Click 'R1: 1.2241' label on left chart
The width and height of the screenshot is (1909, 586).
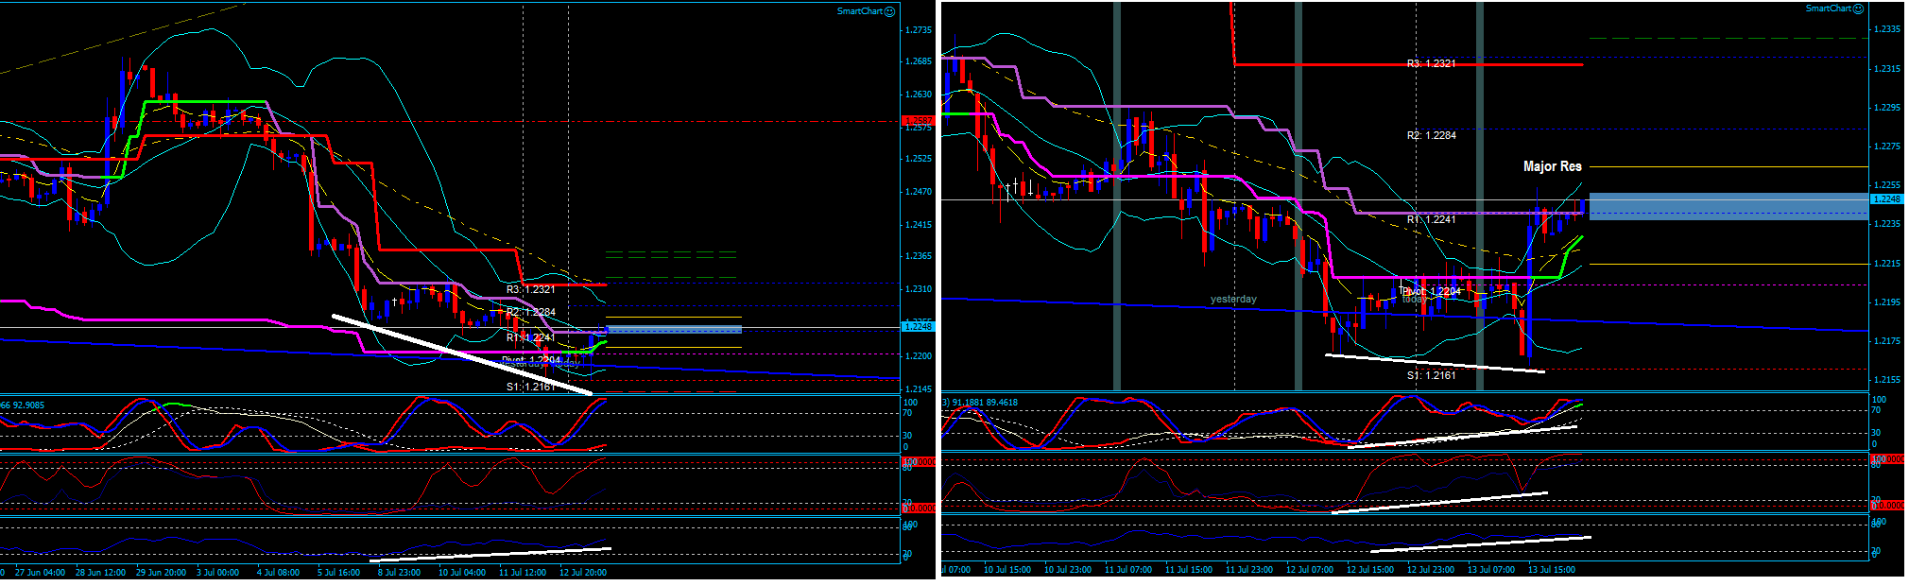point(530,337)
